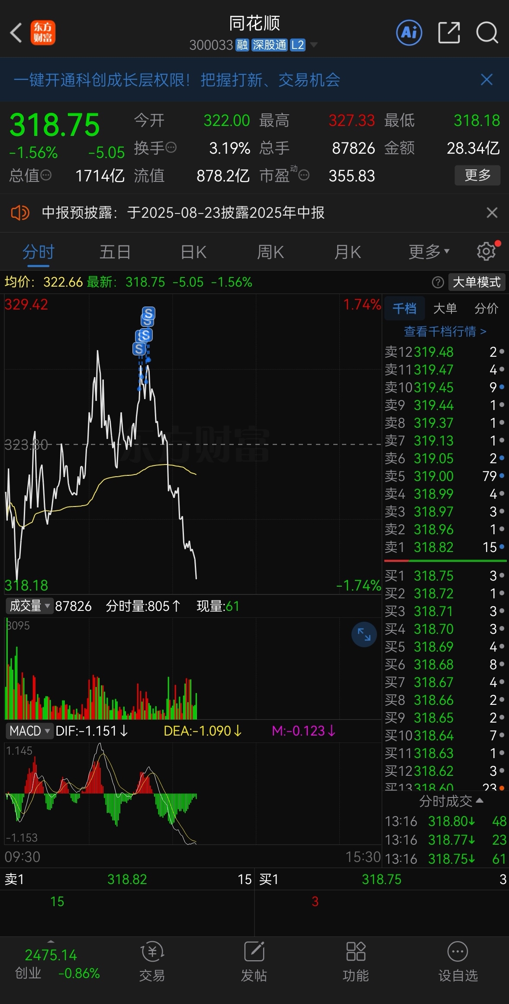The width and height of the screenshot is (509, 1004).
Task: Tap the 318.75 current price
Action: pos(55,125)
